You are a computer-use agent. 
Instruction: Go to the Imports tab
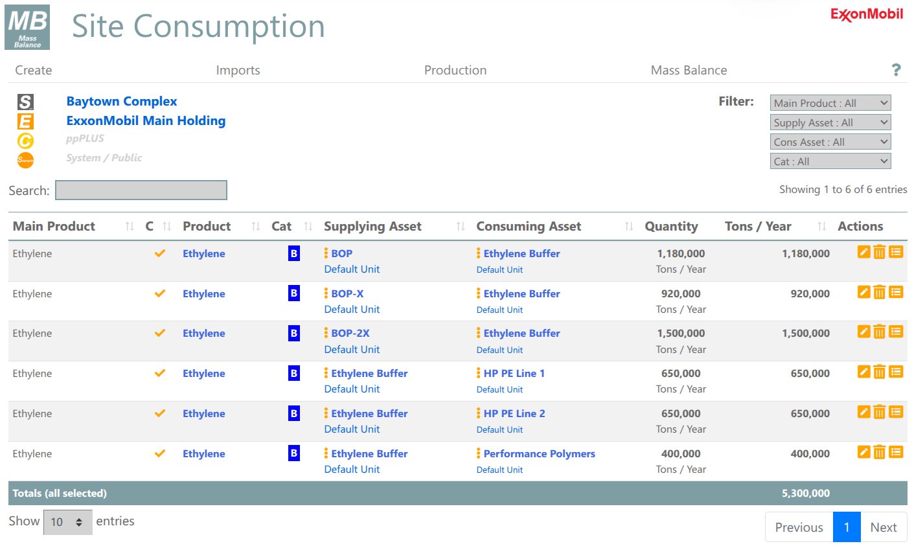[x=238, y=70]
